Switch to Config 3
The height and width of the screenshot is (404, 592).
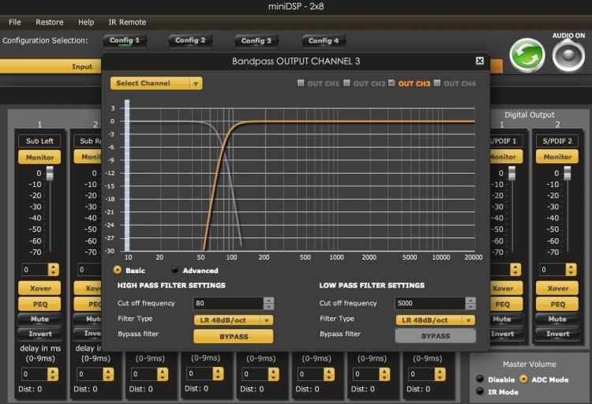click(256, 41)
